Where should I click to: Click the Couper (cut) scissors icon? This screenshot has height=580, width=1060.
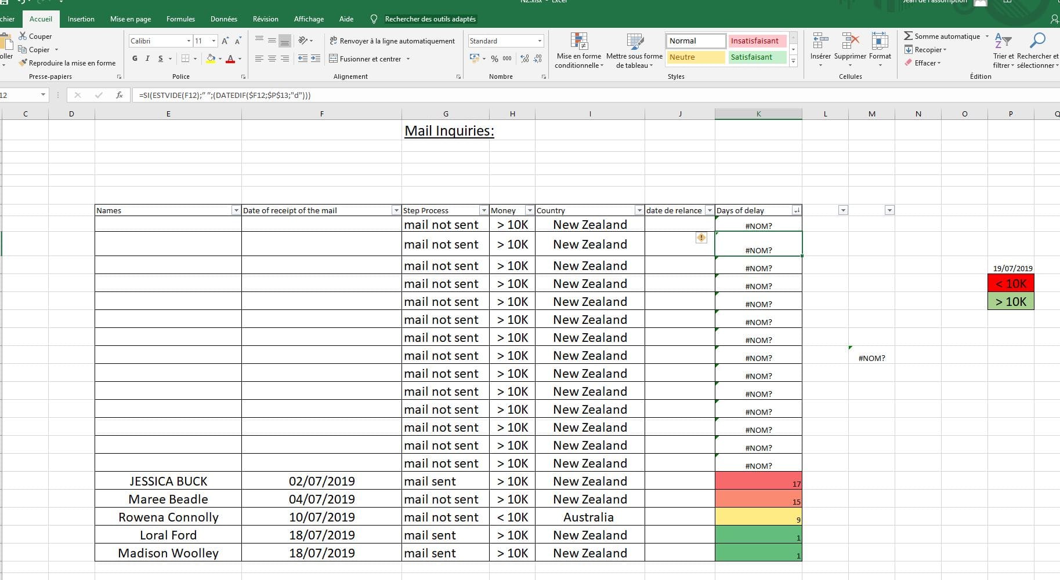click(23, 36)
